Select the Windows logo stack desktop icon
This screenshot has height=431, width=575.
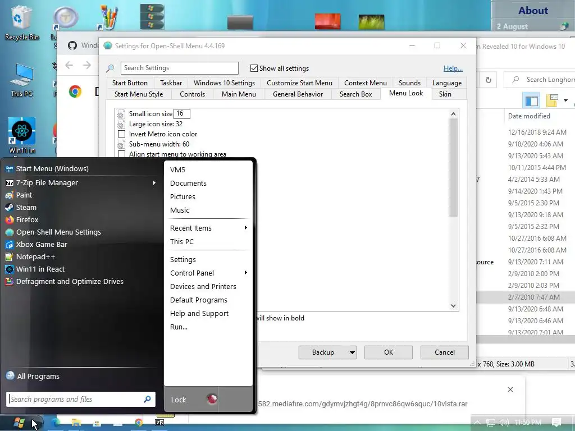click(x=152, y=16)
